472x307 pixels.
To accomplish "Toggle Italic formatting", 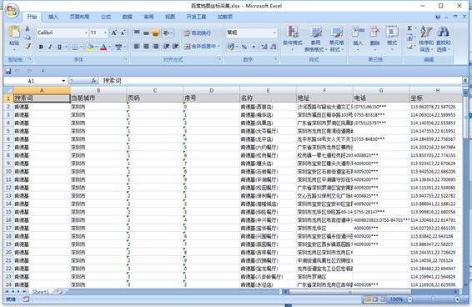I will click(x=50, y=47).
